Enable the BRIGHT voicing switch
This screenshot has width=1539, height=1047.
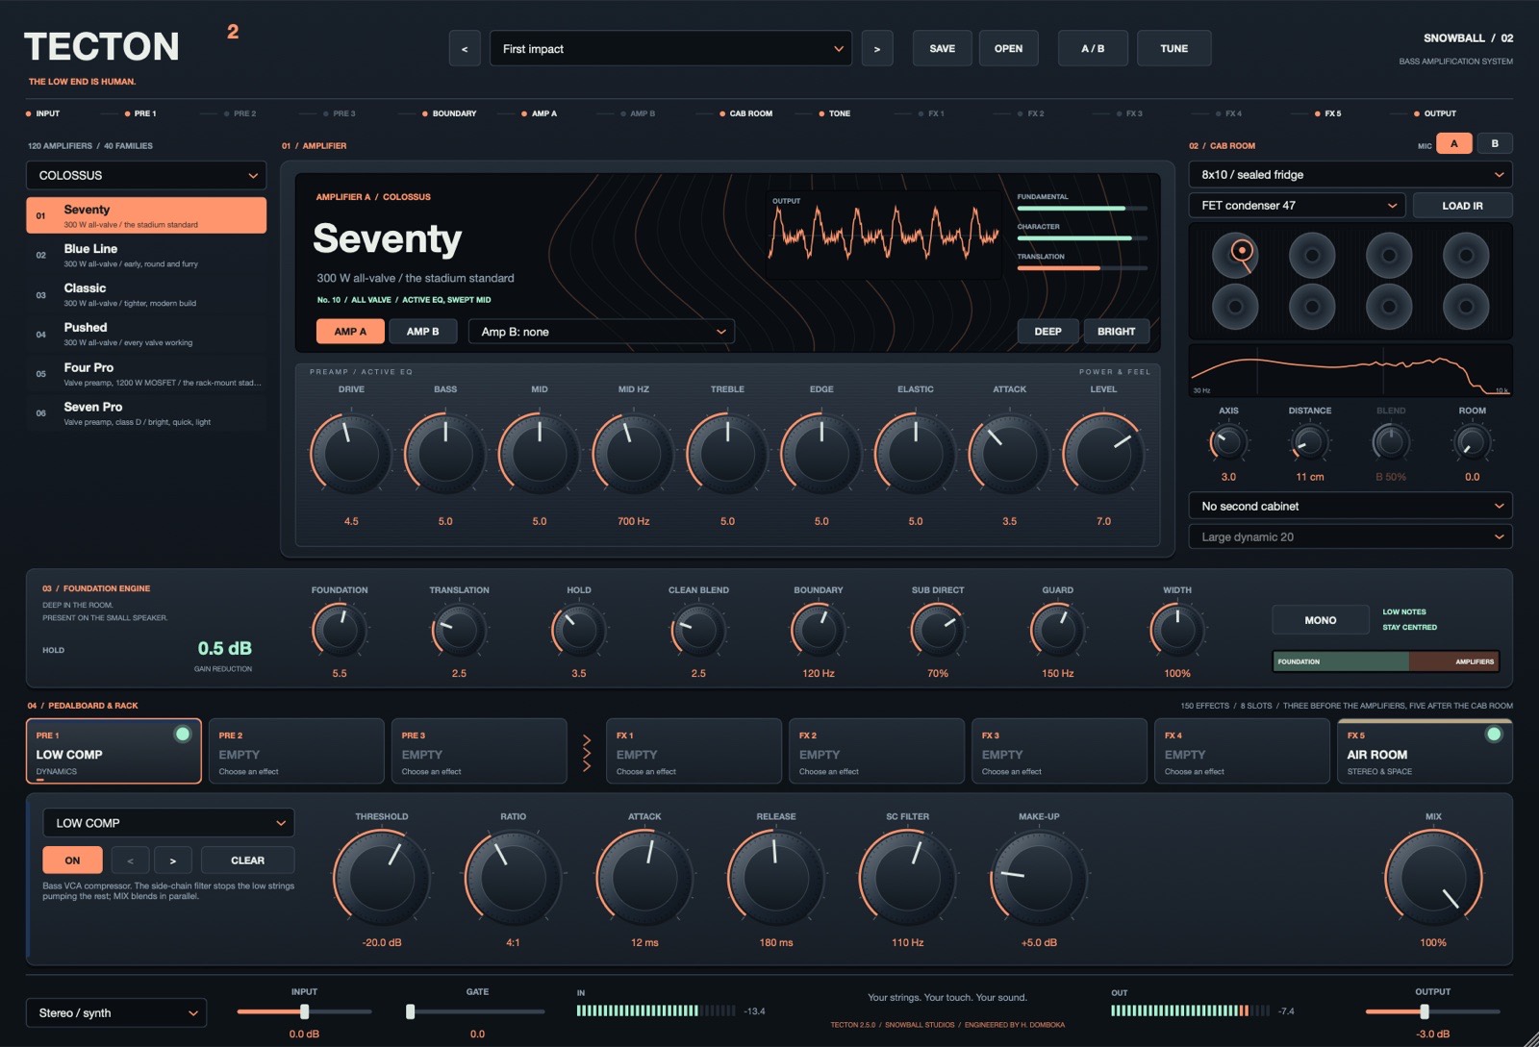point(1116,332)
